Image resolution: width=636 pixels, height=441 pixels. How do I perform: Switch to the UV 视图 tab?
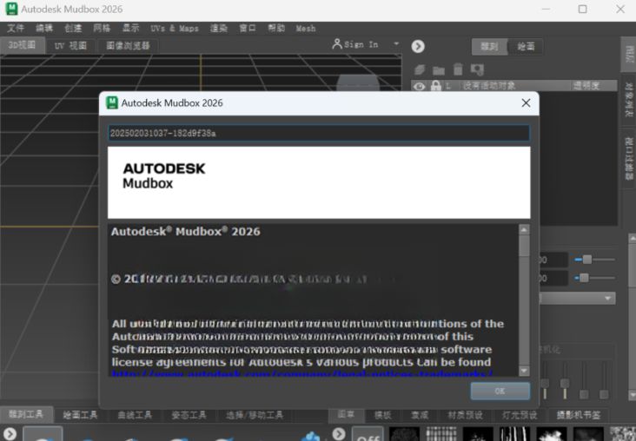[x=70, y=46]
